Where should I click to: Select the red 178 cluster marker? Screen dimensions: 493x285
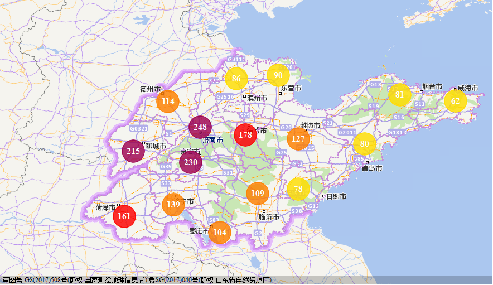point(245,135)
